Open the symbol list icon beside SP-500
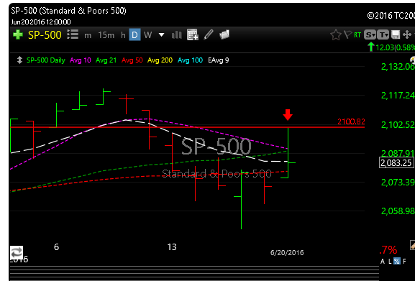 coord(73,34)
